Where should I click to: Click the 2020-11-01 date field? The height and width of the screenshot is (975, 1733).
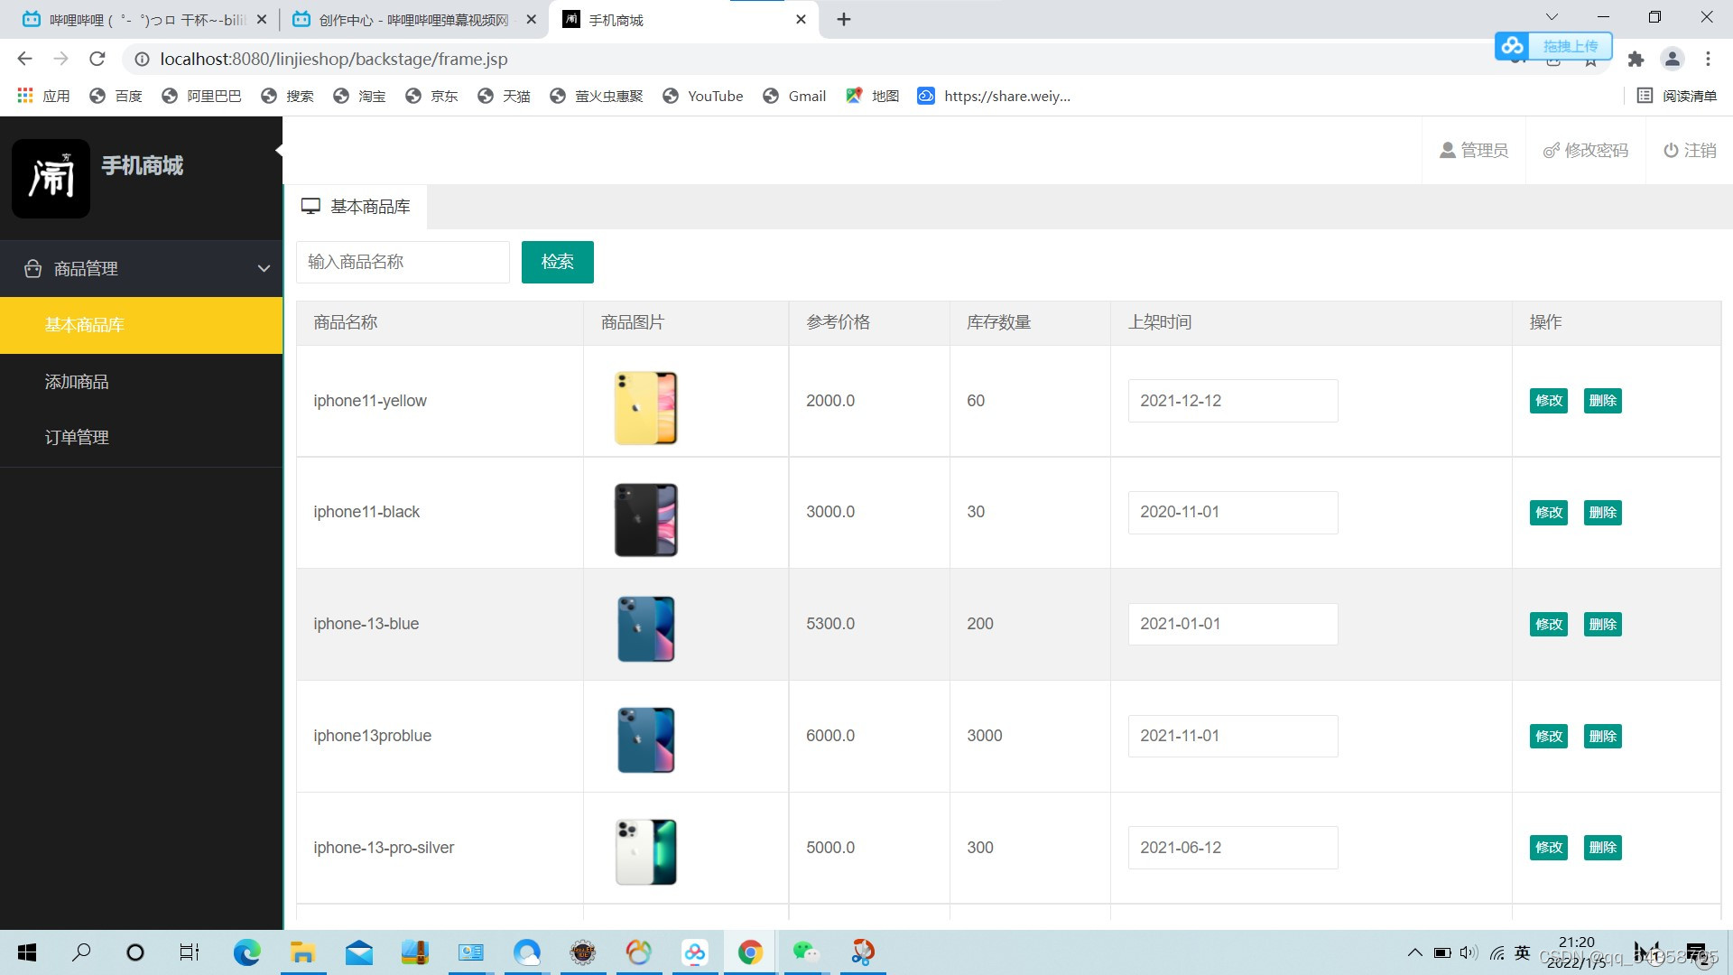pyautogui.click(x=1233, y=513)
